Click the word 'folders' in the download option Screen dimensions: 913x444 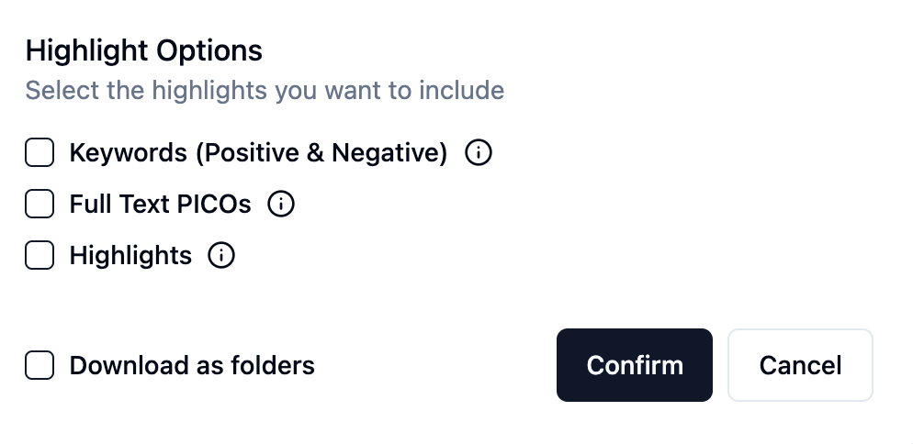coord(273,366)
